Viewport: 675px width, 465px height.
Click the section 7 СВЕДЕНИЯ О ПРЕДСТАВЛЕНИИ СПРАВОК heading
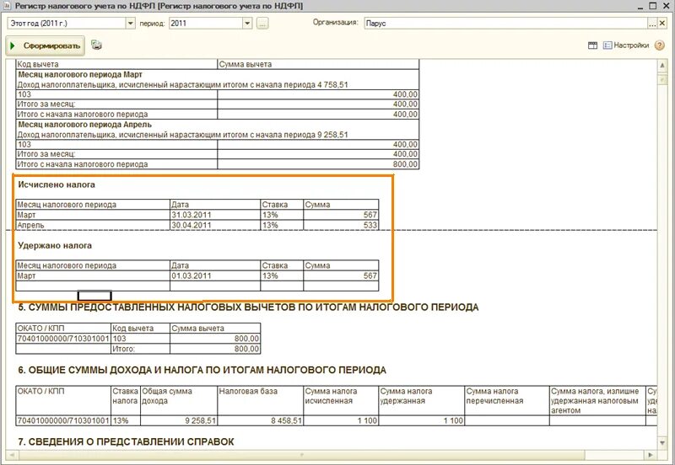126,441
